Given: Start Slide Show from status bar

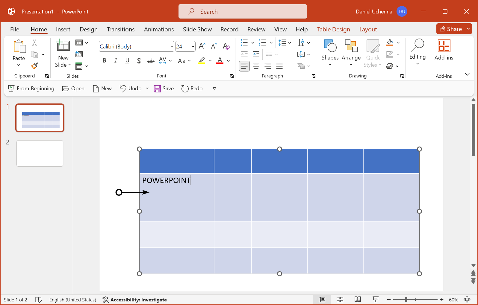Looking at the screenshot, I should pos(376,300).
